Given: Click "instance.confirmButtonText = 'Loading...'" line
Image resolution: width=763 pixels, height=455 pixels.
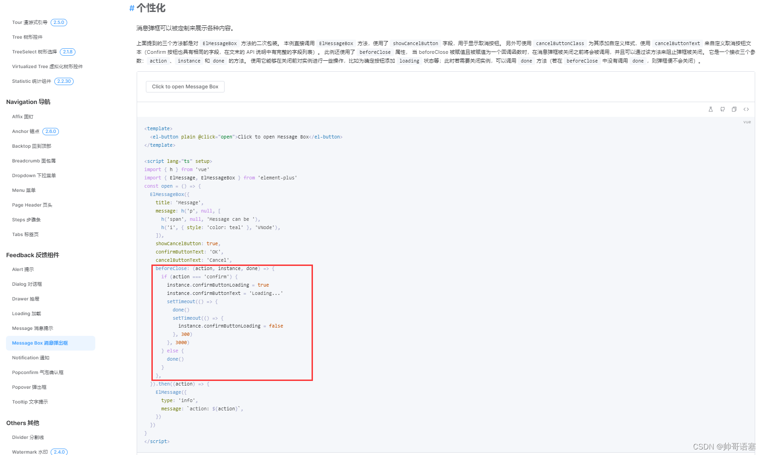Looking at the screenshot, I should (225, 294).
